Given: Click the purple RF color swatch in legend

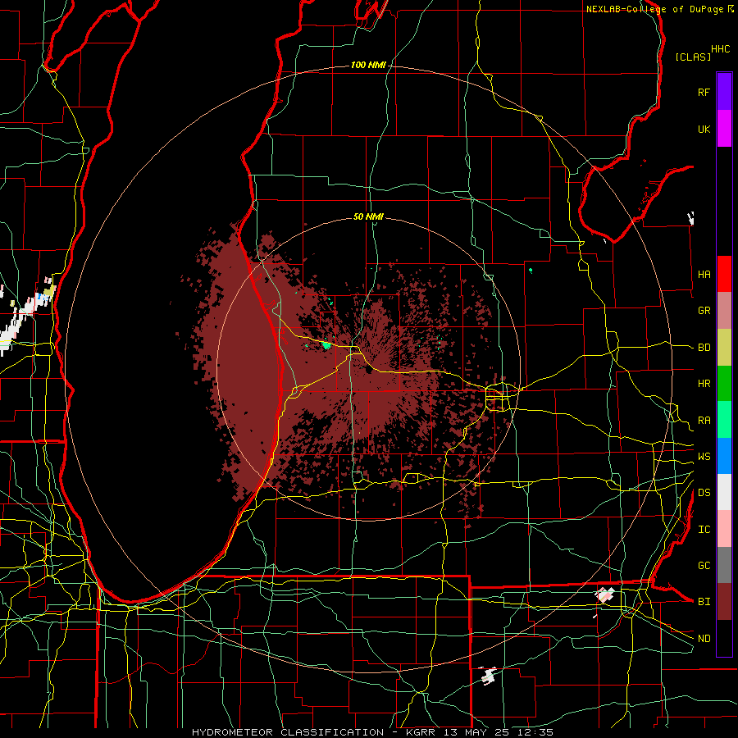Looking at the screenshot, I should coord(724,92).
